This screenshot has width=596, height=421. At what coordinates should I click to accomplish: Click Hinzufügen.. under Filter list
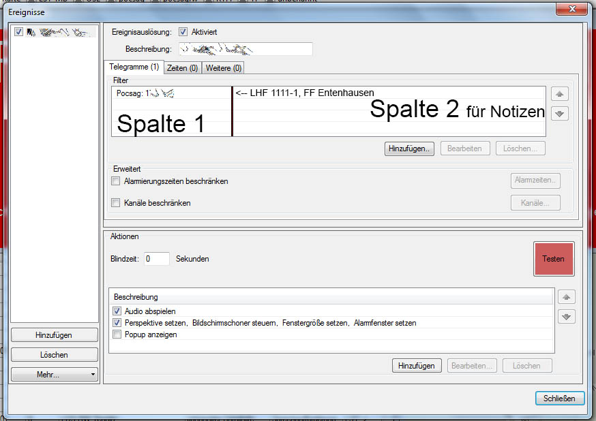tap(409, 149)
